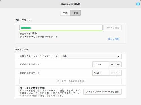
Task: Decrease the registration port with minus
Action: [112, 73]
